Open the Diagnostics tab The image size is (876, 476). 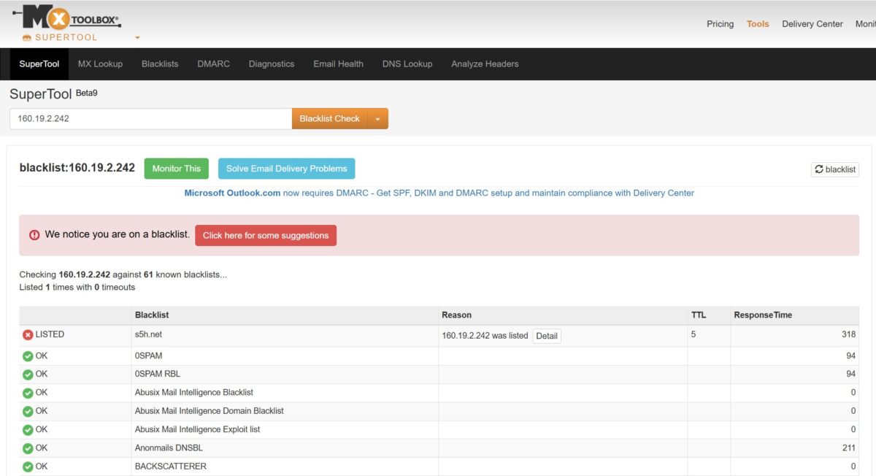point(272,64)
